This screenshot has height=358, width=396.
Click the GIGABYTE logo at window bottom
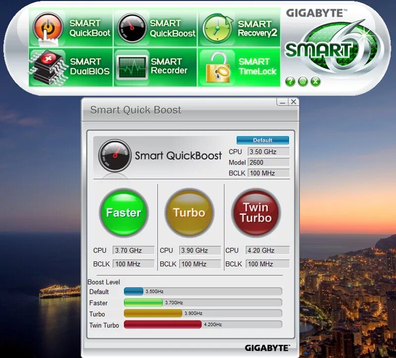(x=267, y=348)
